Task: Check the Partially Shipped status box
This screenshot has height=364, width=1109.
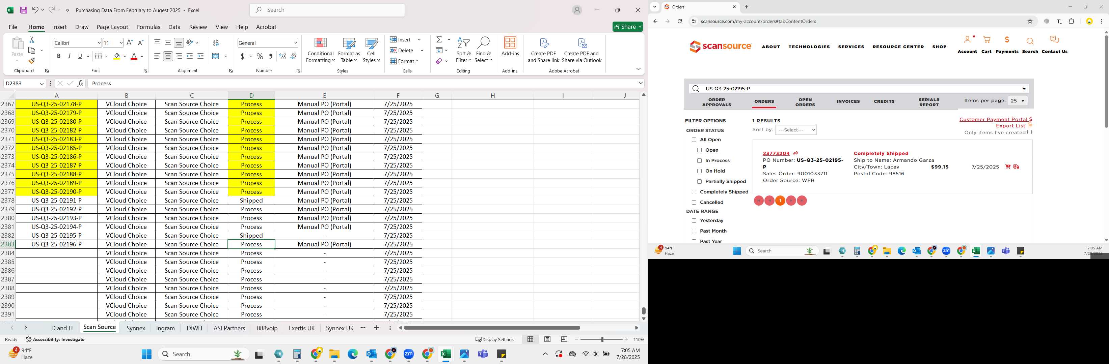Action: point(699,181)
